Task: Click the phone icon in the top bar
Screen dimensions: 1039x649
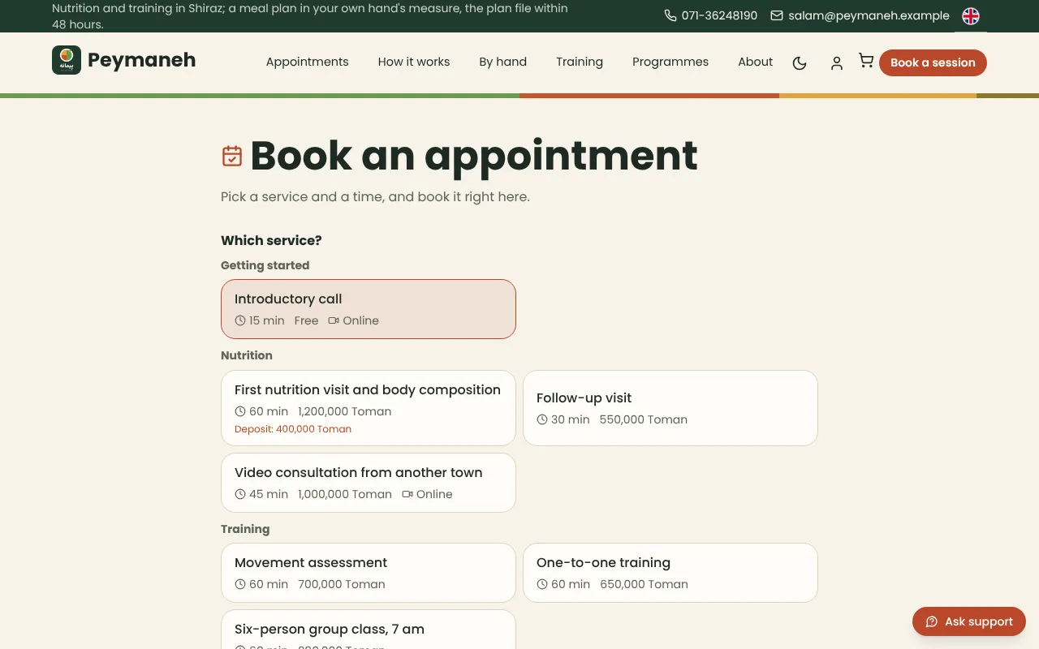Action: [670, 15]
